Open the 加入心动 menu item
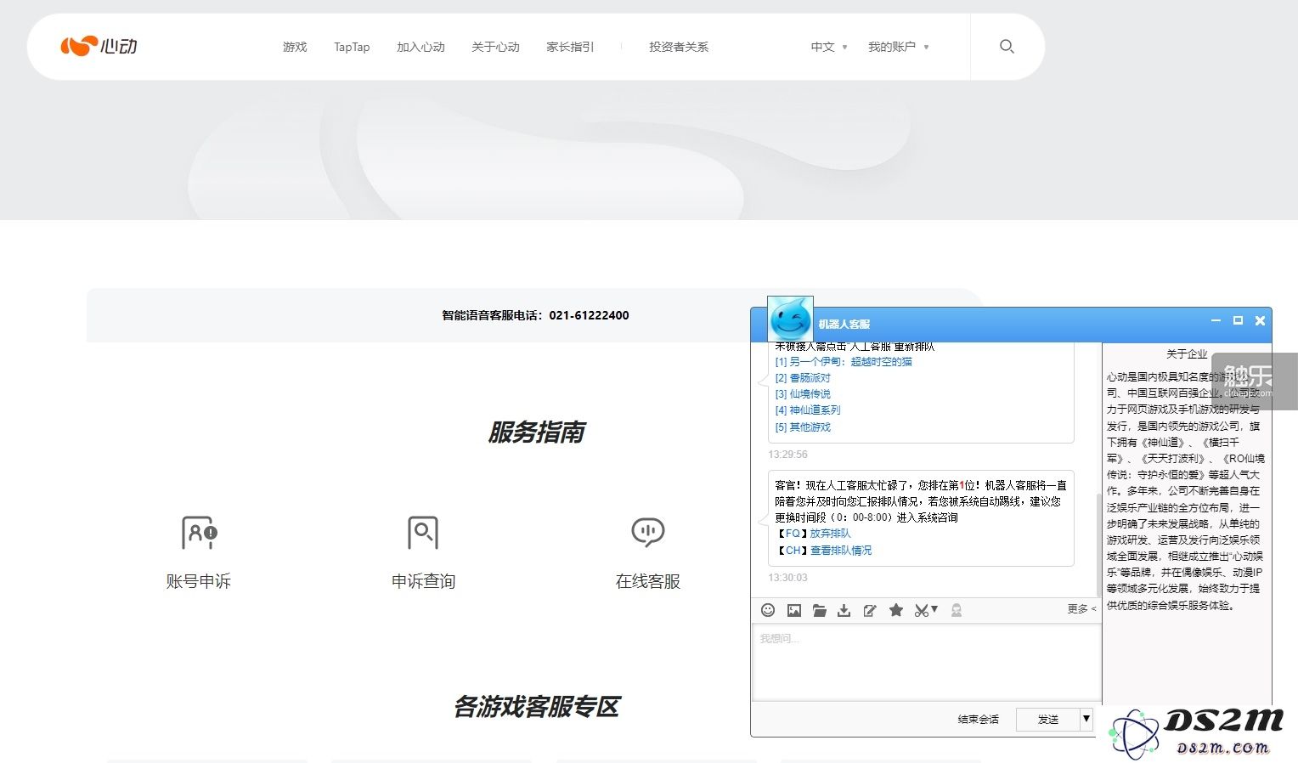Image resolution: width=1298 pixels, height=763 pixels. [420, 47]
